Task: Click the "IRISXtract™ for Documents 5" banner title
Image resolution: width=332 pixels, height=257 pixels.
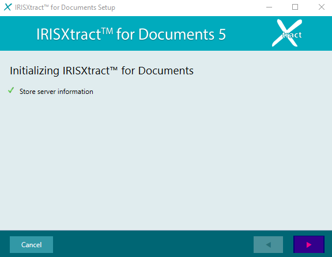Action: (131, 34)
